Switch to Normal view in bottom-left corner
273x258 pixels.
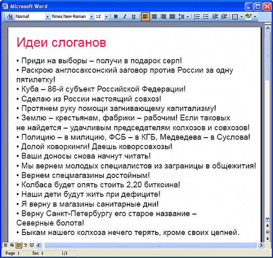pos(5,245)
